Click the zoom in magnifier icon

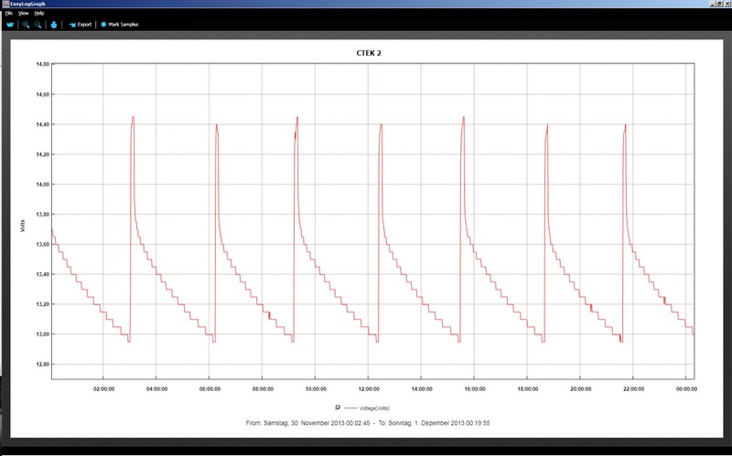[27, 25]
